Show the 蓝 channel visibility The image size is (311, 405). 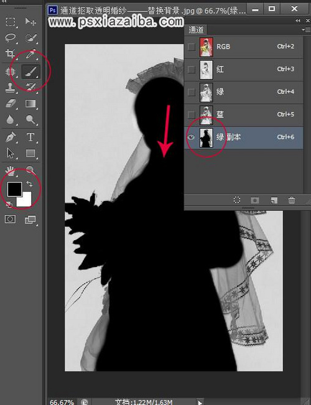pos(191,114)
